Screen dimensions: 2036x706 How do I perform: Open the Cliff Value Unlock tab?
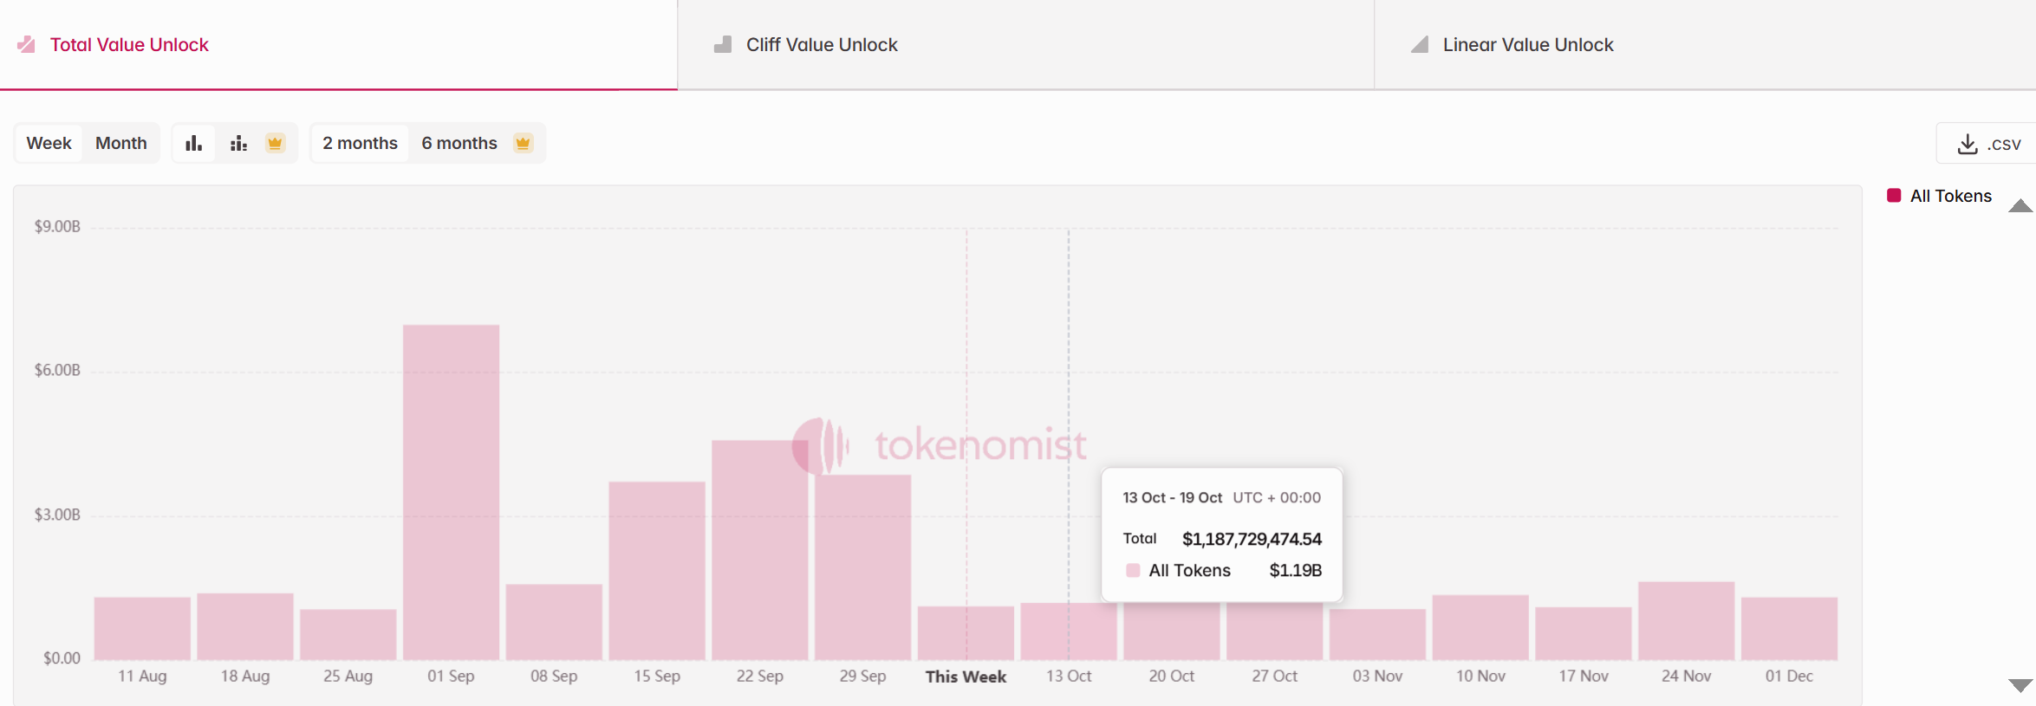click(821, 44)
